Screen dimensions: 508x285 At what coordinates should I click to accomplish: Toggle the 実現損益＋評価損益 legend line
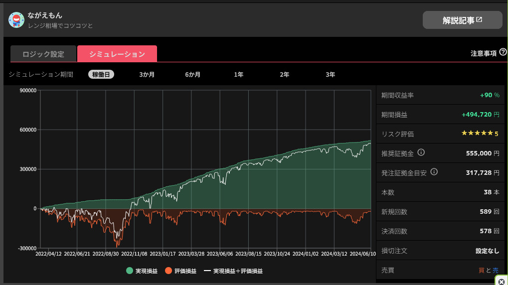[207, 271]
